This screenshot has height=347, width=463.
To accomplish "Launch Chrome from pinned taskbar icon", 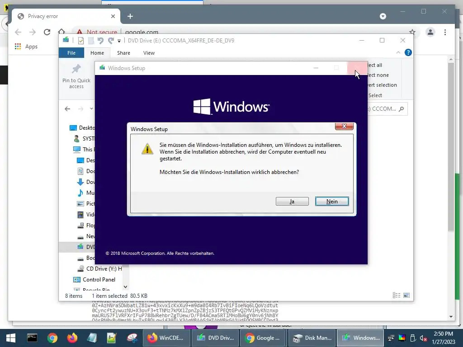I will coord(52,338).
